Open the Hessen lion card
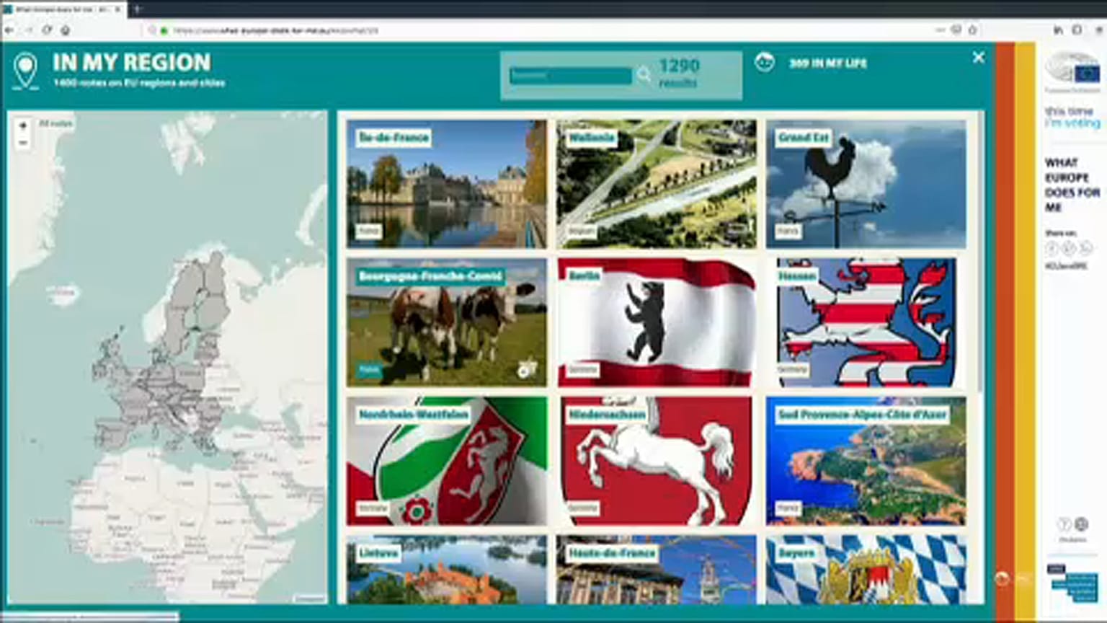This screenshot has width=1107, height=623. [x=866, y=322]
